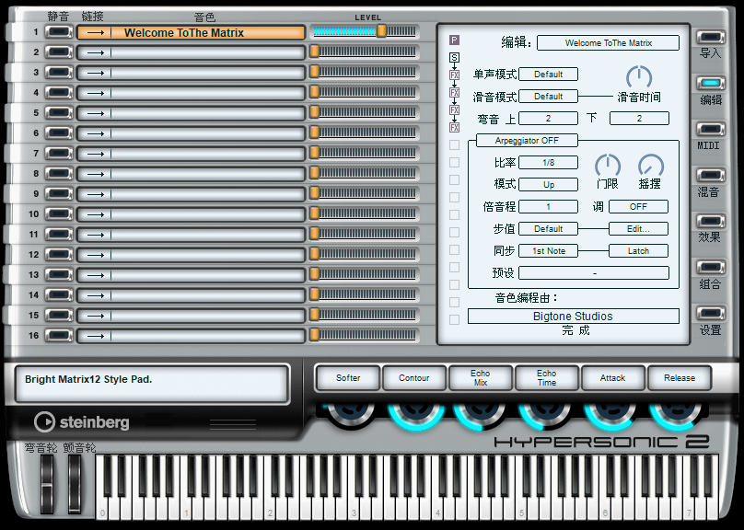Click the 编辑 patch name field

[608, 42]
